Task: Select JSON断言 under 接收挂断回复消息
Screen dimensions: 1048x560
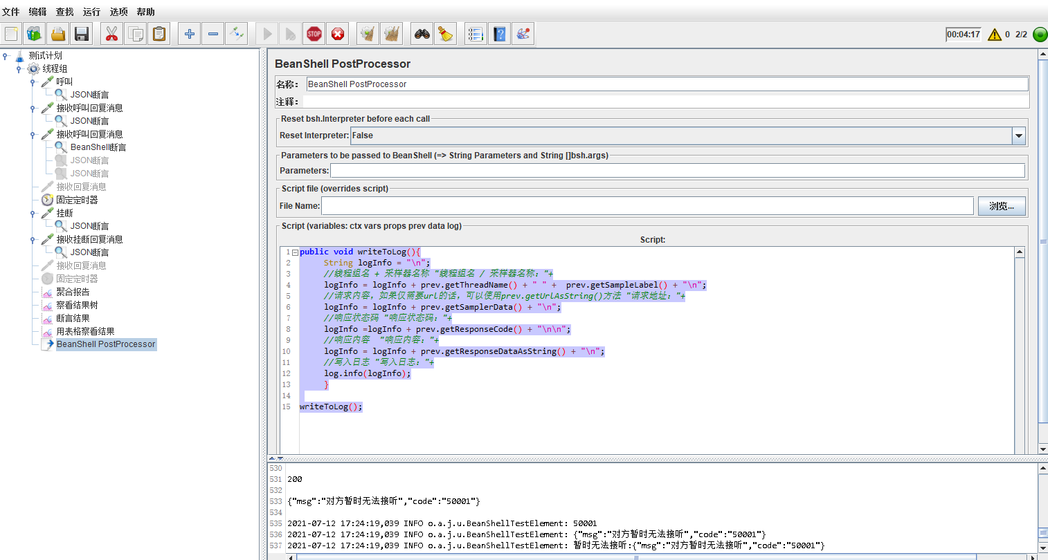Action: click(89, 252)
